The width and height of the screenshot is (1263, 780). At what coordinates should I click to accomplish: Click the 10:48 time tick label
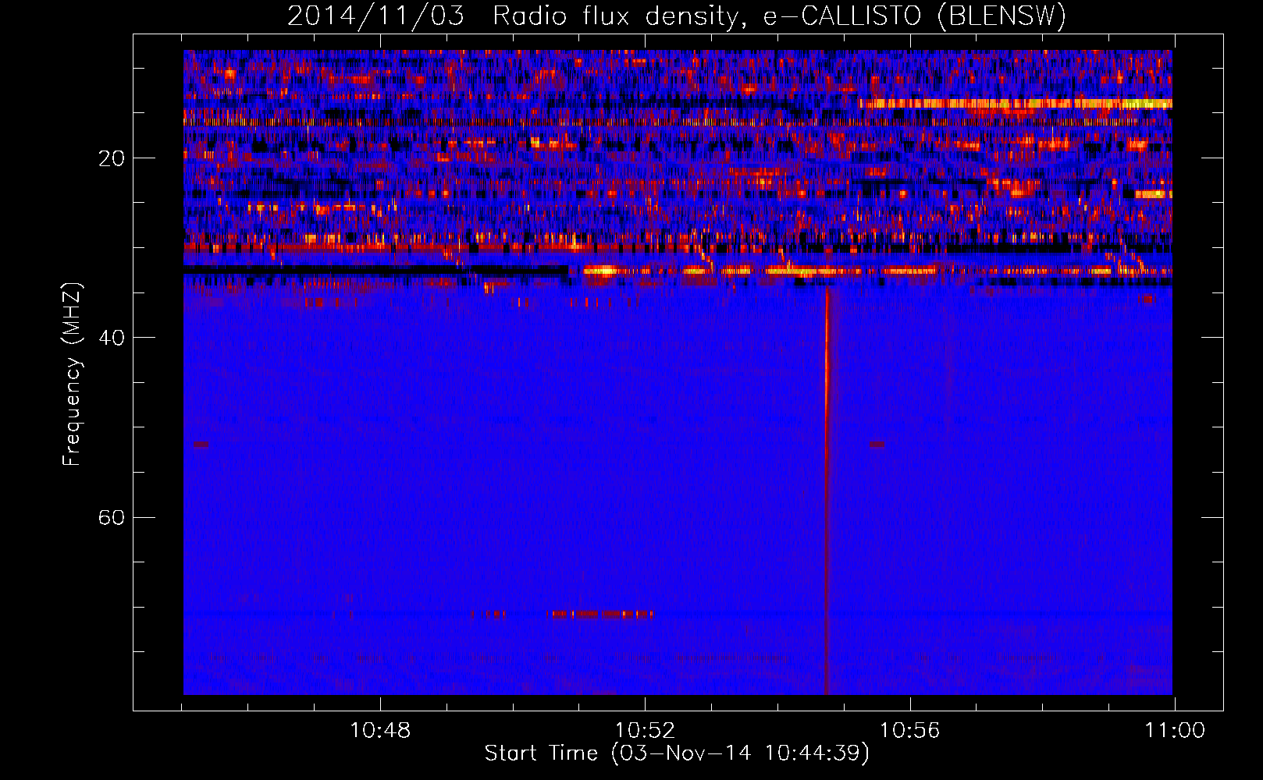[380, 731]
